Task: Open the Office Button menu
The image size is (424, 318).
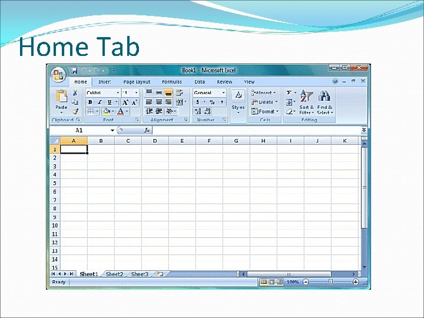Action: click(58, 75)
